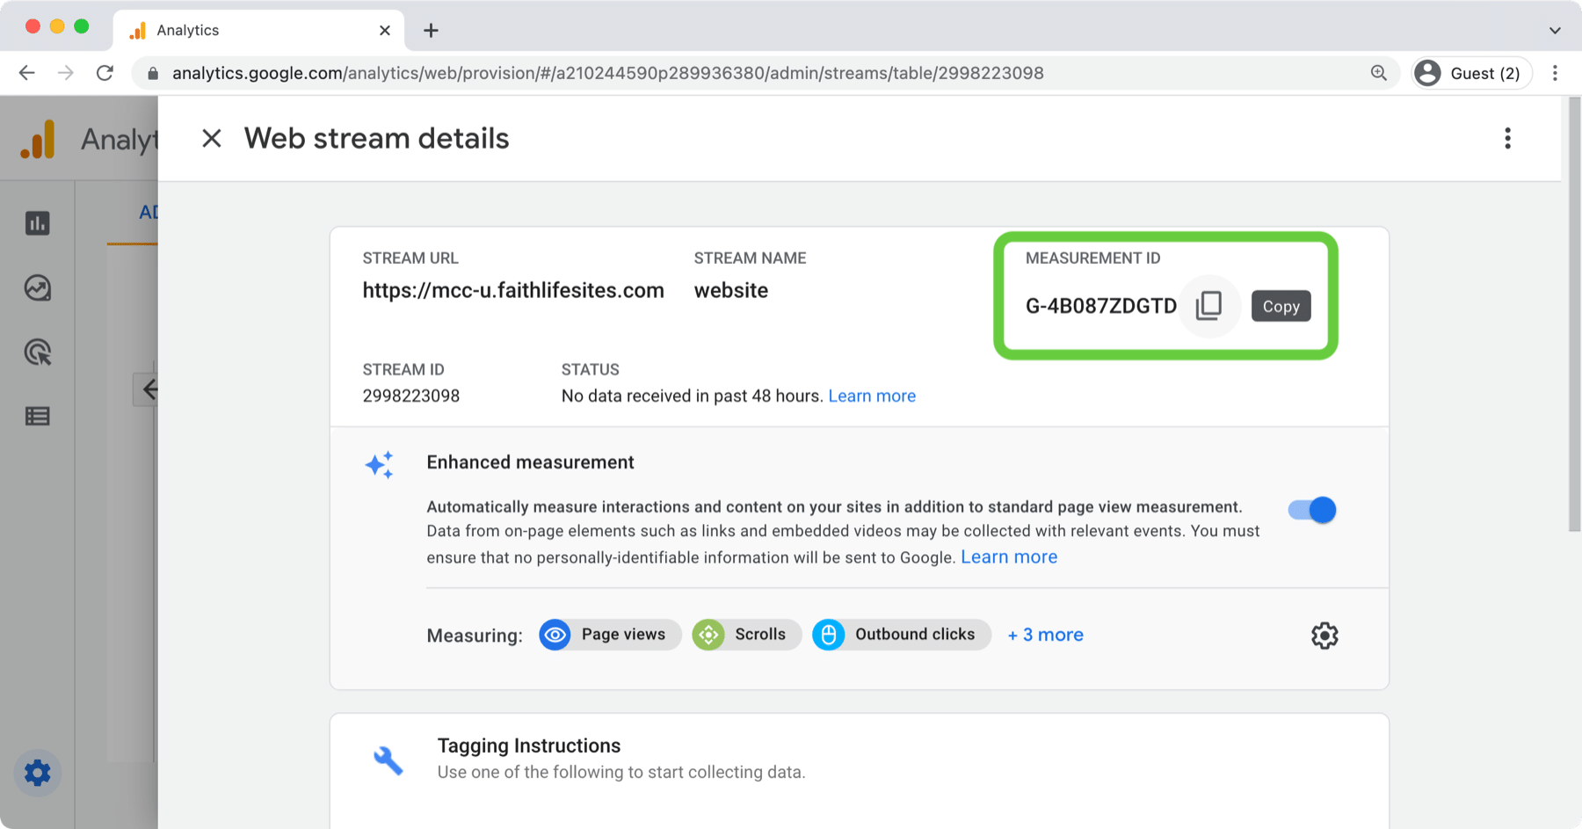Image resolution: width=1582 pixels, height=829 pixels.
Task: Select the Scrolls chip
Action: click(745, 635)
